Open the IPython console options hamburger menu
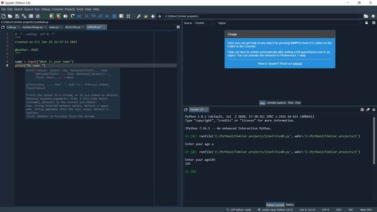Image resolution: width=377 pixels, height=212 pixels. coord(373,110)
